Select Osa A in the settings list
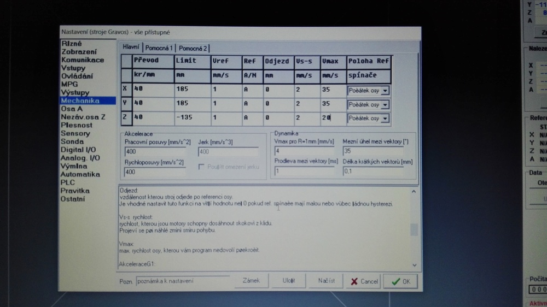 point(72,109)
